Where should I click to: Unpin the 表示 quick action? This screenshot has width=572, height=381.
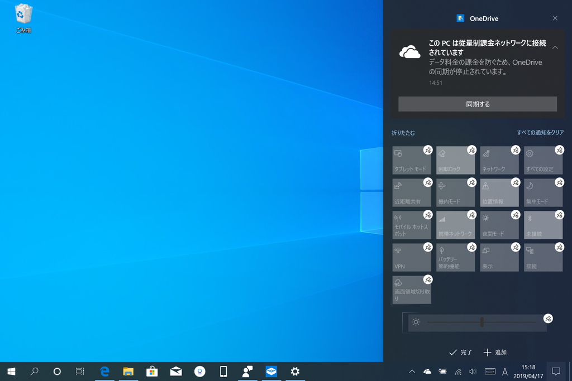[x=516, y=247]
